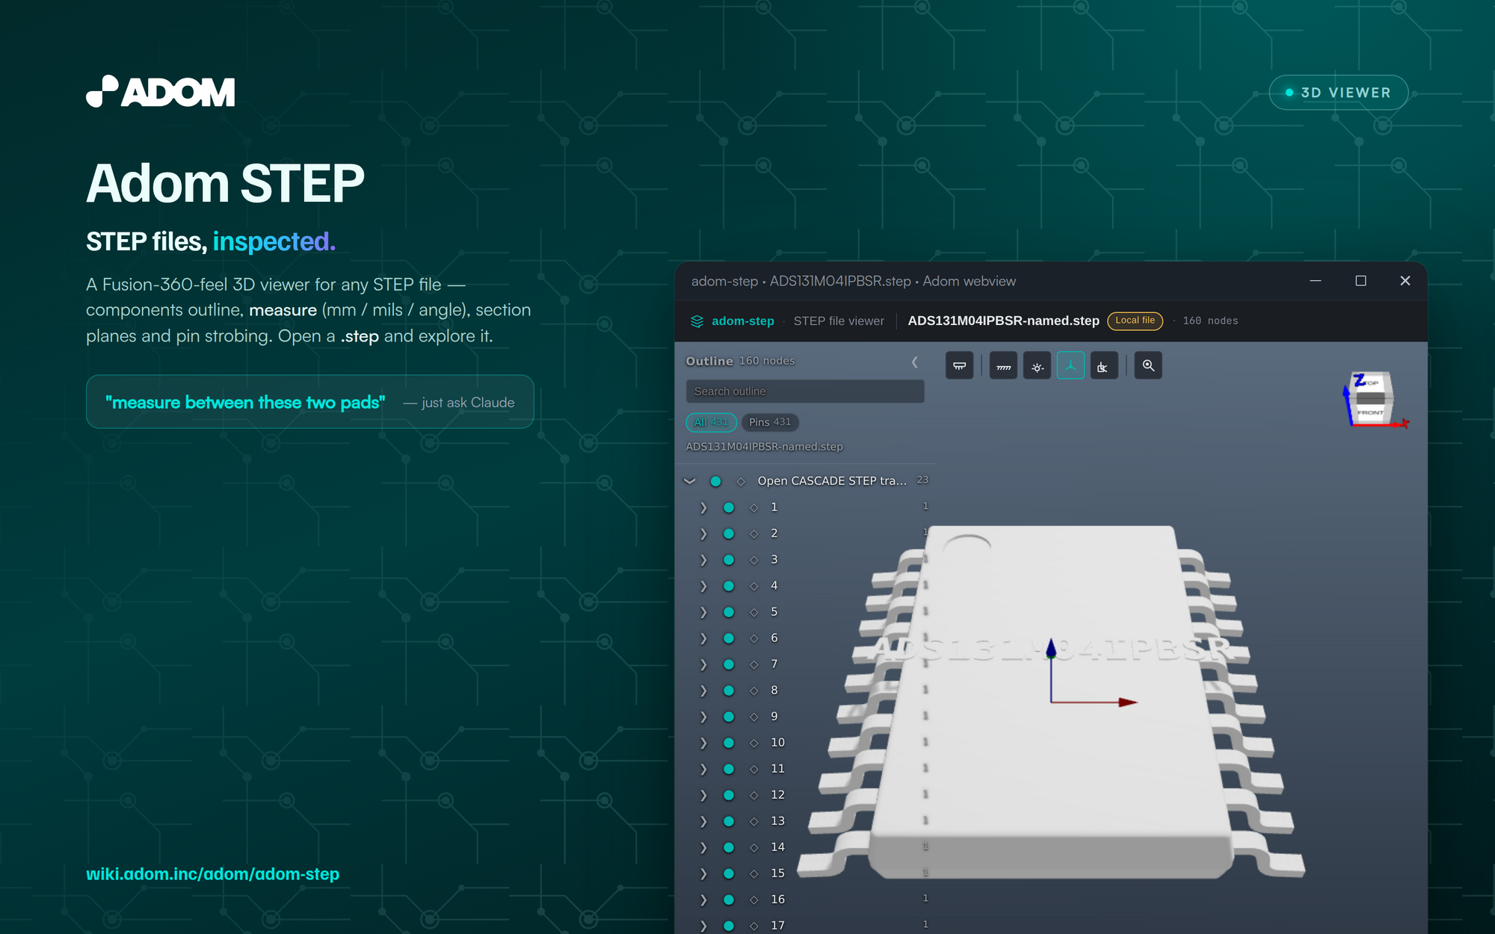Click the Search outline input field

[x=805, y=392]
